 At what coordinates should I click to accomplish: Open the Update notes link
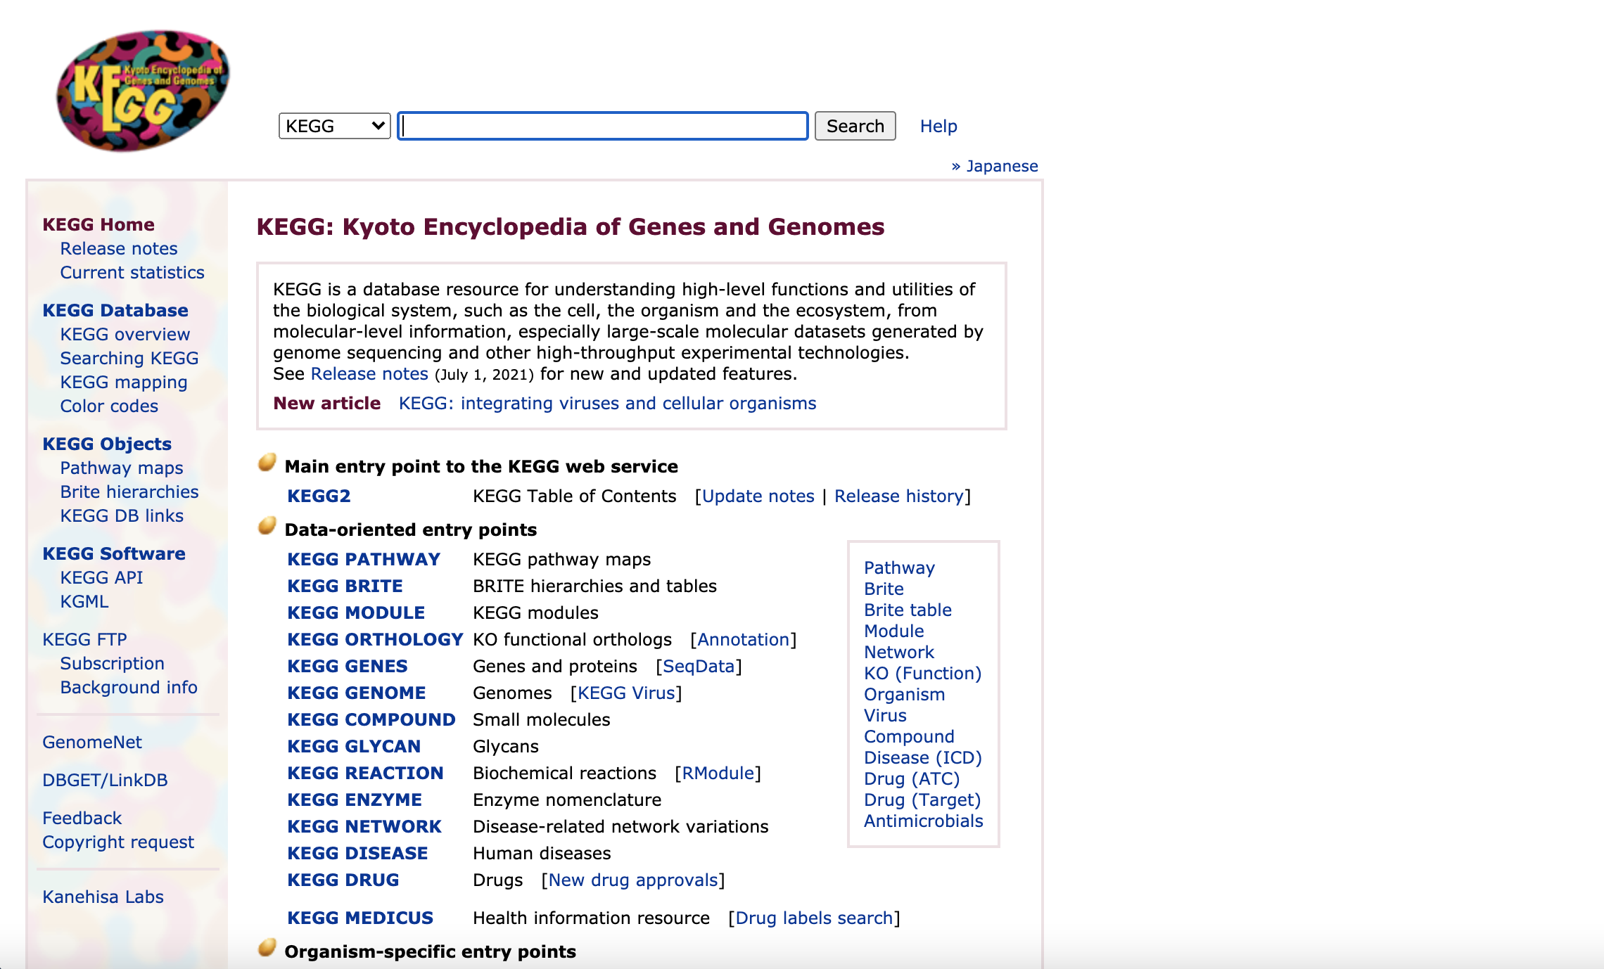click(758, 496)
